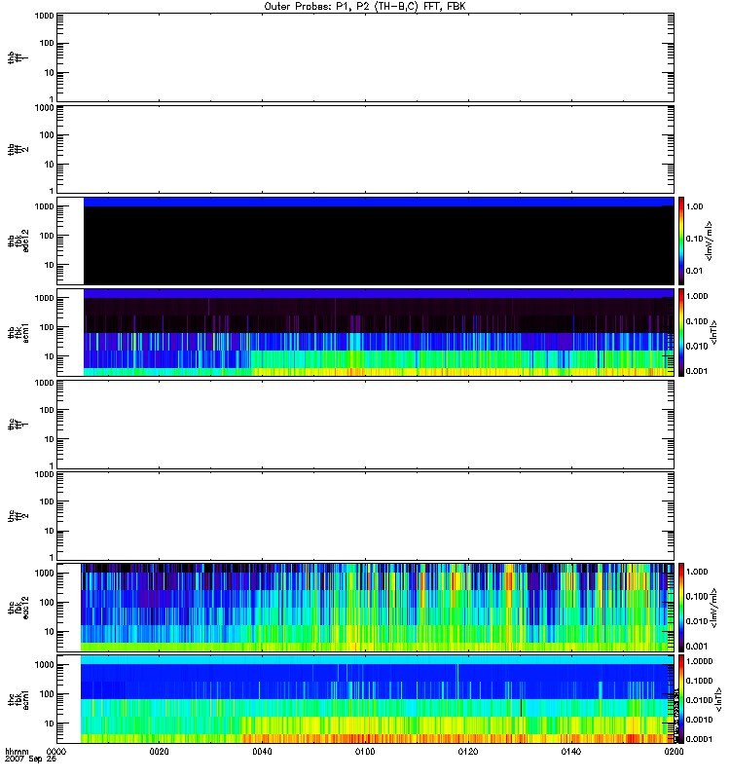730x779 pixels.
Task: Click the '0000' time axis label
Action: click(x=56, y=752)
